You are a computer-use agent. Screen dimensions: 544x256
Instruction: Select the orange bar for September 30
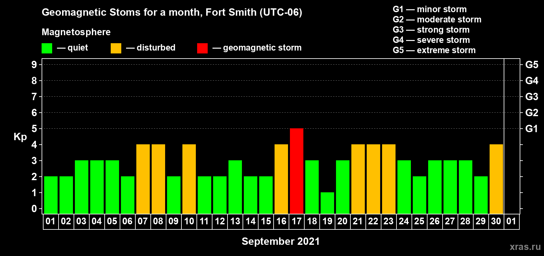tap(496, 179)
